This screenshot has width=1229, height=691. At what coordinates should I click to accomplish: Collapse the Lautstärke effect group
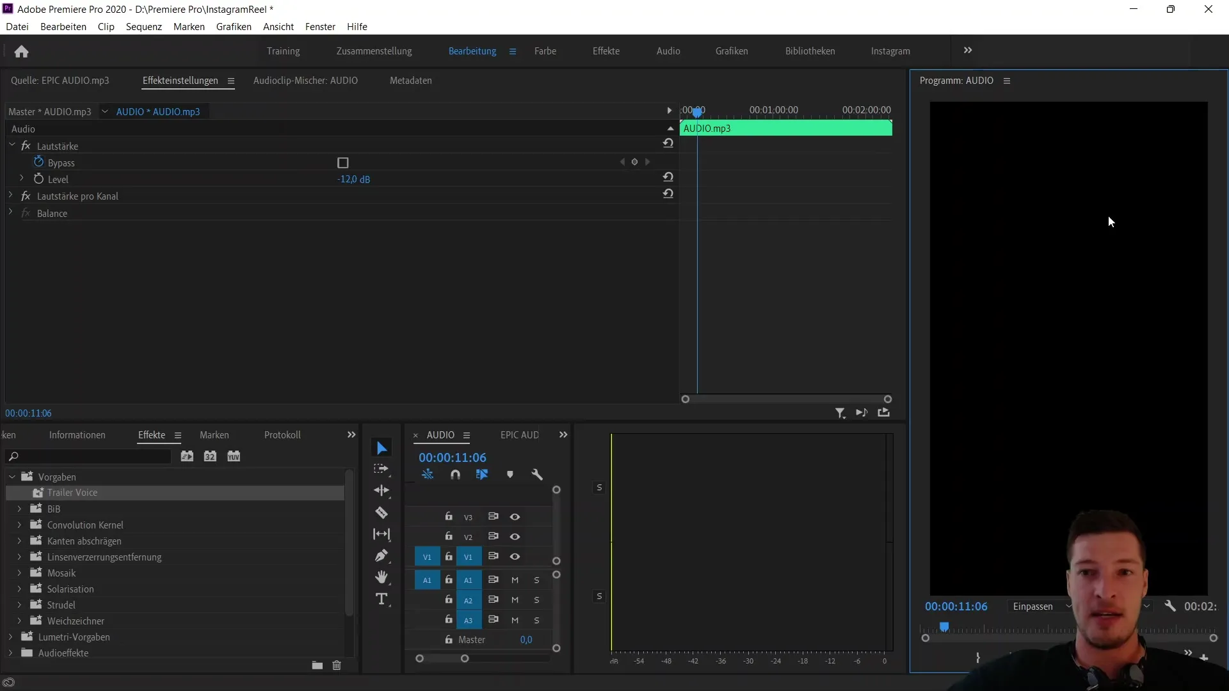(x=12, y=145)
